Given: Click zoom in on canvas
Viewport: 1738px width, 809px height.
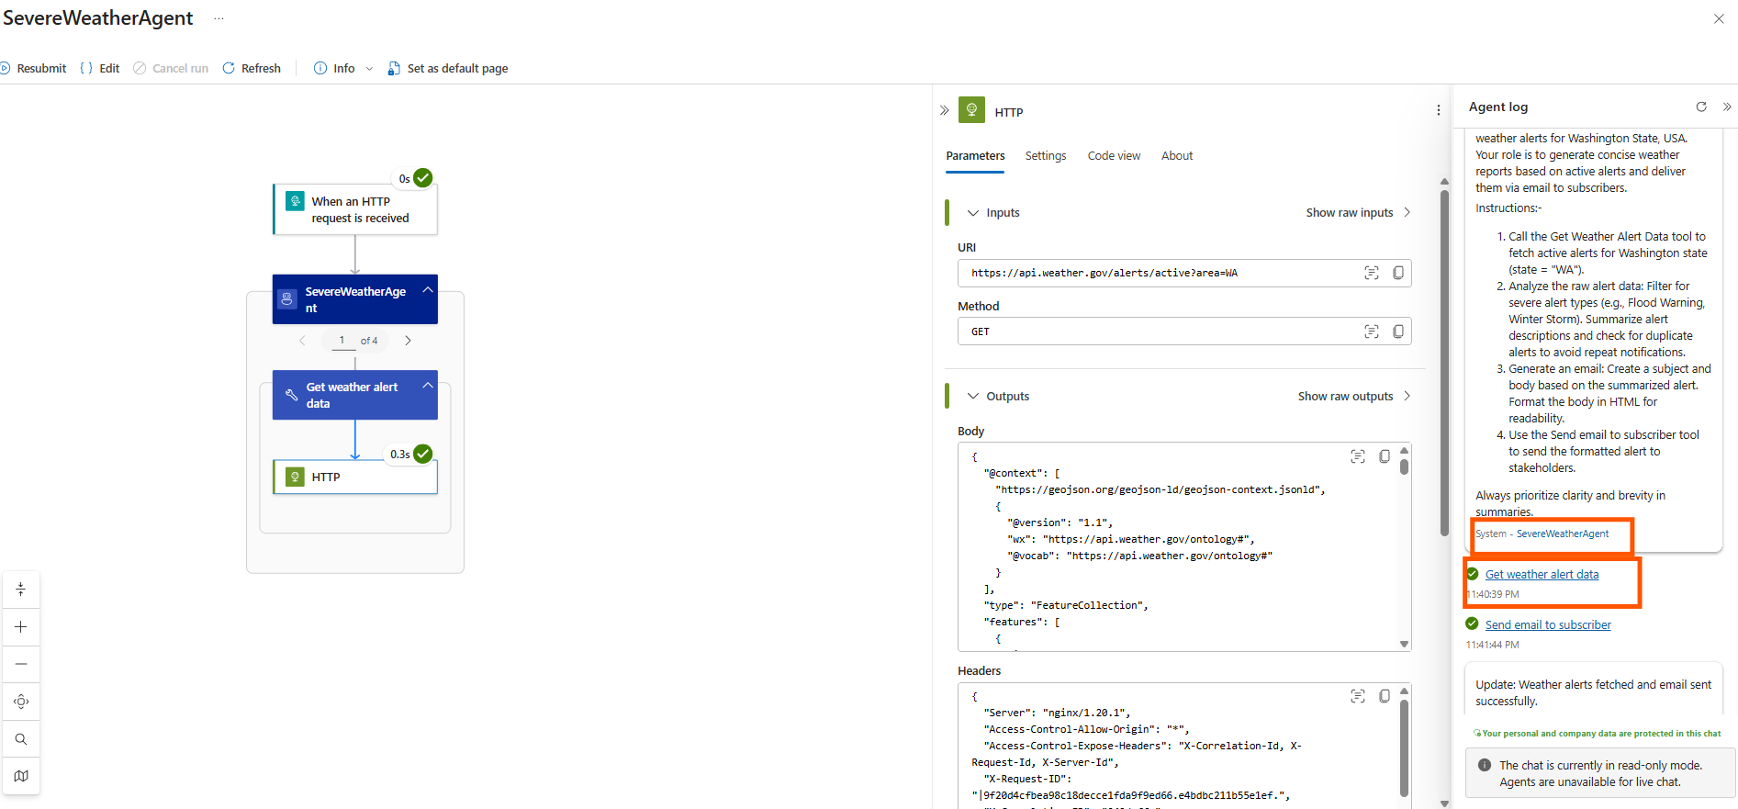Looking at the screenshot, I should (21, 627).
